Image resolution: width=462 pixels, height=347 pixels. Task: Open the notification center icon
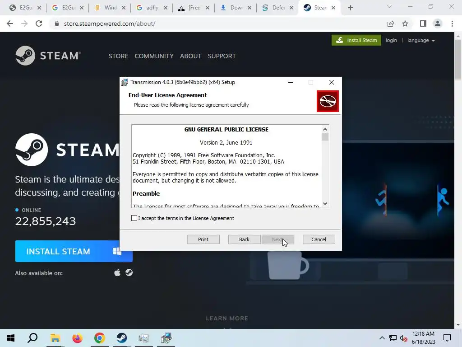pyautogui.click(x=447, y=338)
